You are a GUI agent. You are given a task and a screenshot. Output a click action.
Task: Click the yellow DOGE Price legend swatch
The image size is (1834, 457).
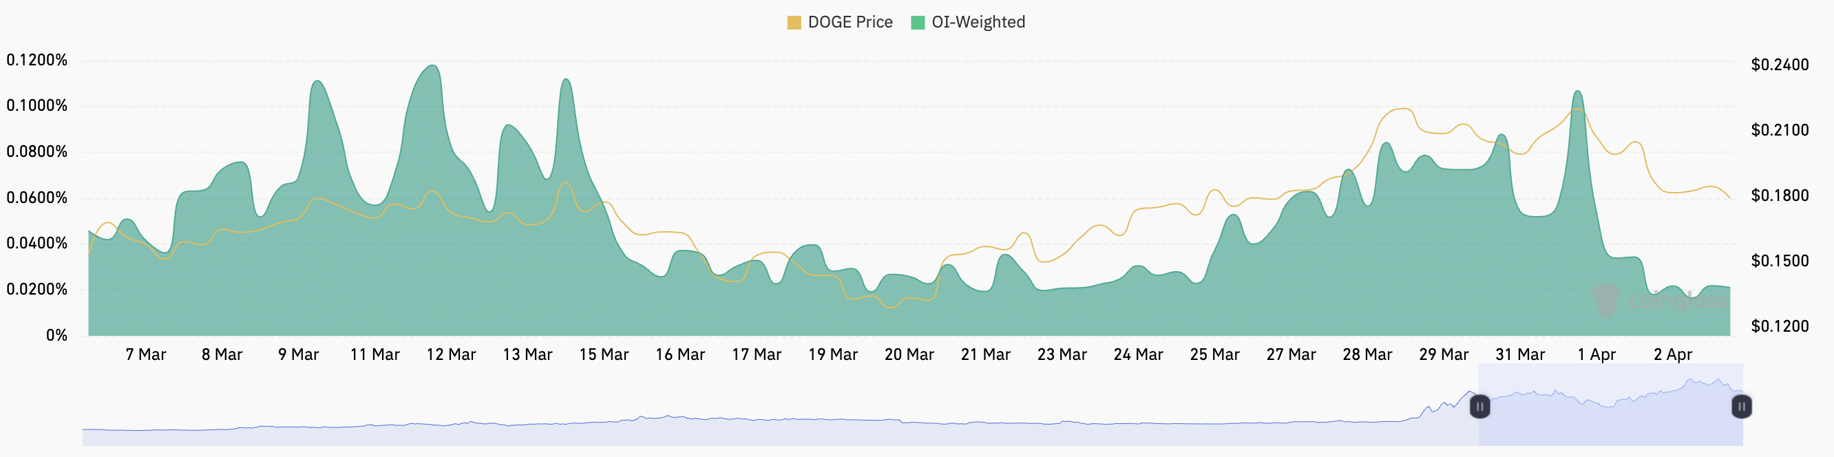[x=794, y=23]
